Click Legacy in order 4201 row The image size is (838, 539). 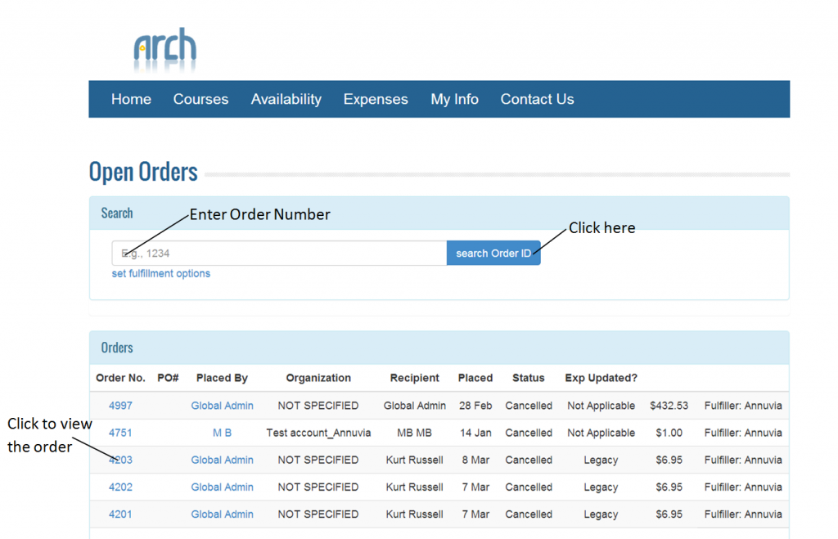tap(601, 514)
